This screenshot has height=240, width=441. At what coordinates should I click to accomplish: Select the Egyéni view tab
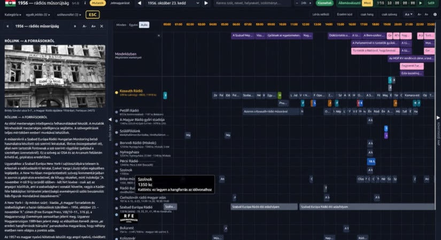(133, 25)
